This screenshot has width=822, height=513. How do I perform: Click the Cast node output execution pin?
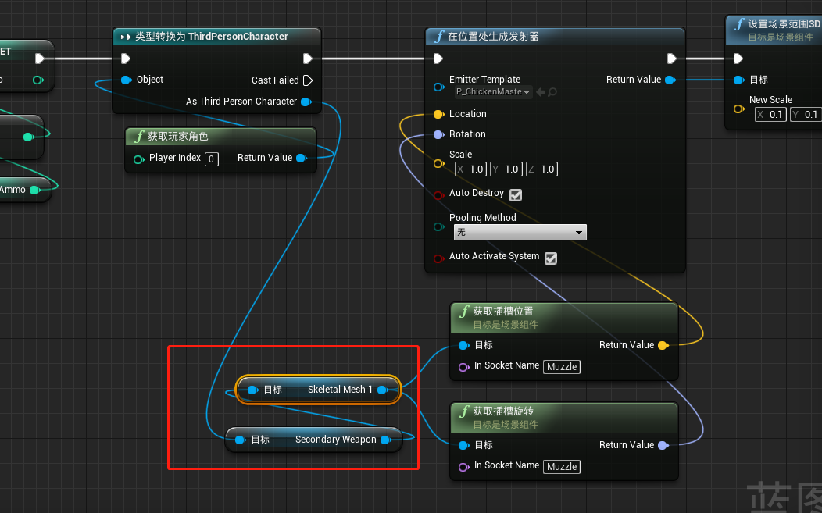pyautogui.click(x=308, y=58)
